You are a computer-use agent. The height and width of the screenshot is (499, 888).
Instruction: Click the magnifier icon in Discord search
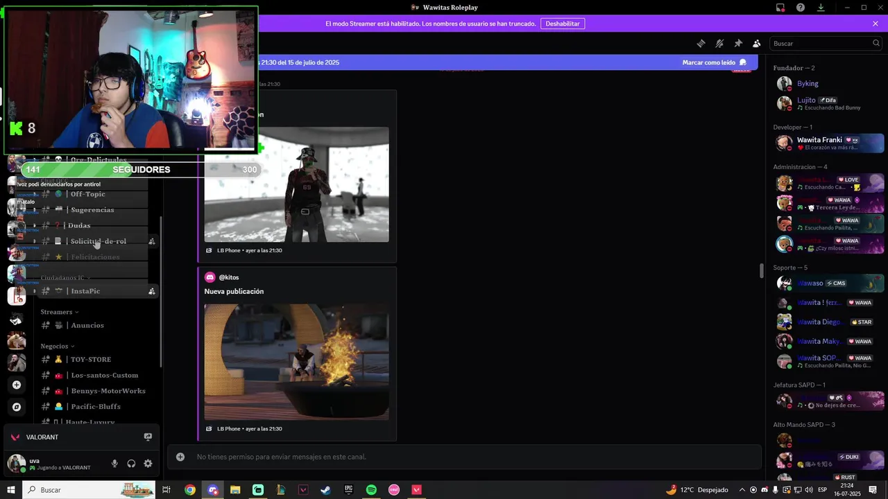pyautogui.click(x=876, y=43)
